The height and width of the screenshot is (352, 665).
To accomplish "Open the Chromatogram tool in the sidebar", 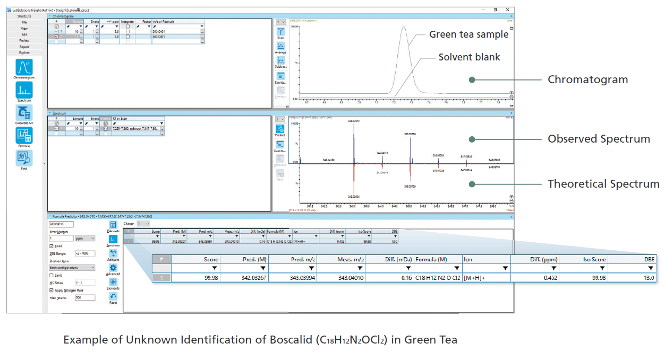I will (24, 67).
